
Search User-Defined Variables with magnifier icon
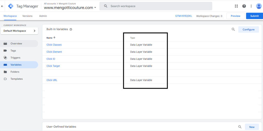[x=240, y=127]
